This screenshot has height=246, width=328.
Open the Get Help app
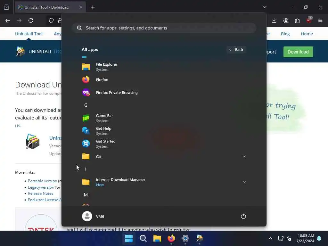pyautogui.click(x=164, y=131)
